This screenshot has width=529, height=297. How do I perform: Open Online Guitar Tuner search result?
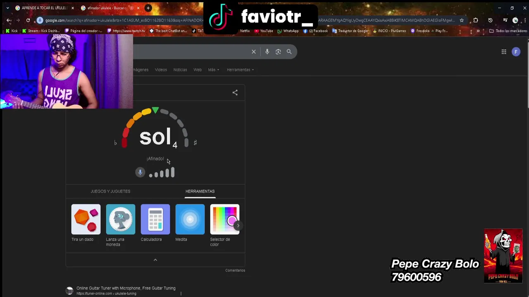(126, 288)
